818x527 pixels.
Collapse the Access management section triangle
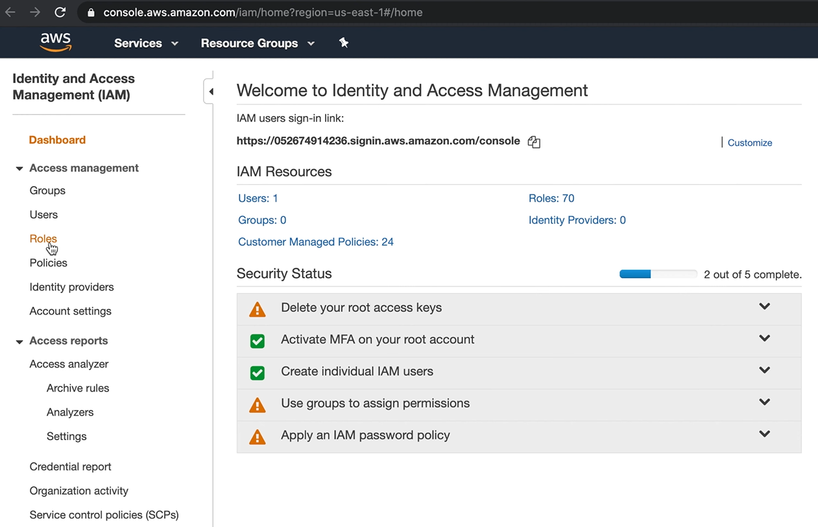[x=19, y=169]
